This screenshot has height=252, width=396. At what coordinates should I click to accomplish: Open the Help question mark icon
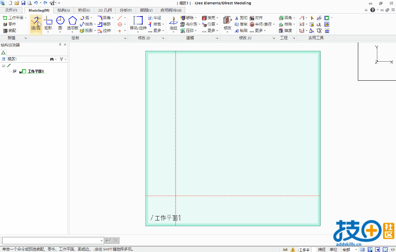[x=373, y=10]
